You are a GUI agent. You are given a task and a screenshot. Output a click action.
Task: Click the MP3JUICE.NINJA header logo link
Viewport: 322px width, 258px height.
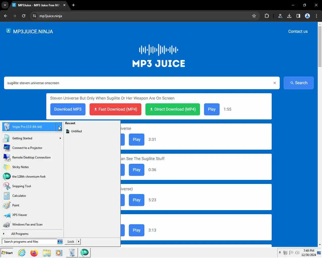[x=30, y=31]
